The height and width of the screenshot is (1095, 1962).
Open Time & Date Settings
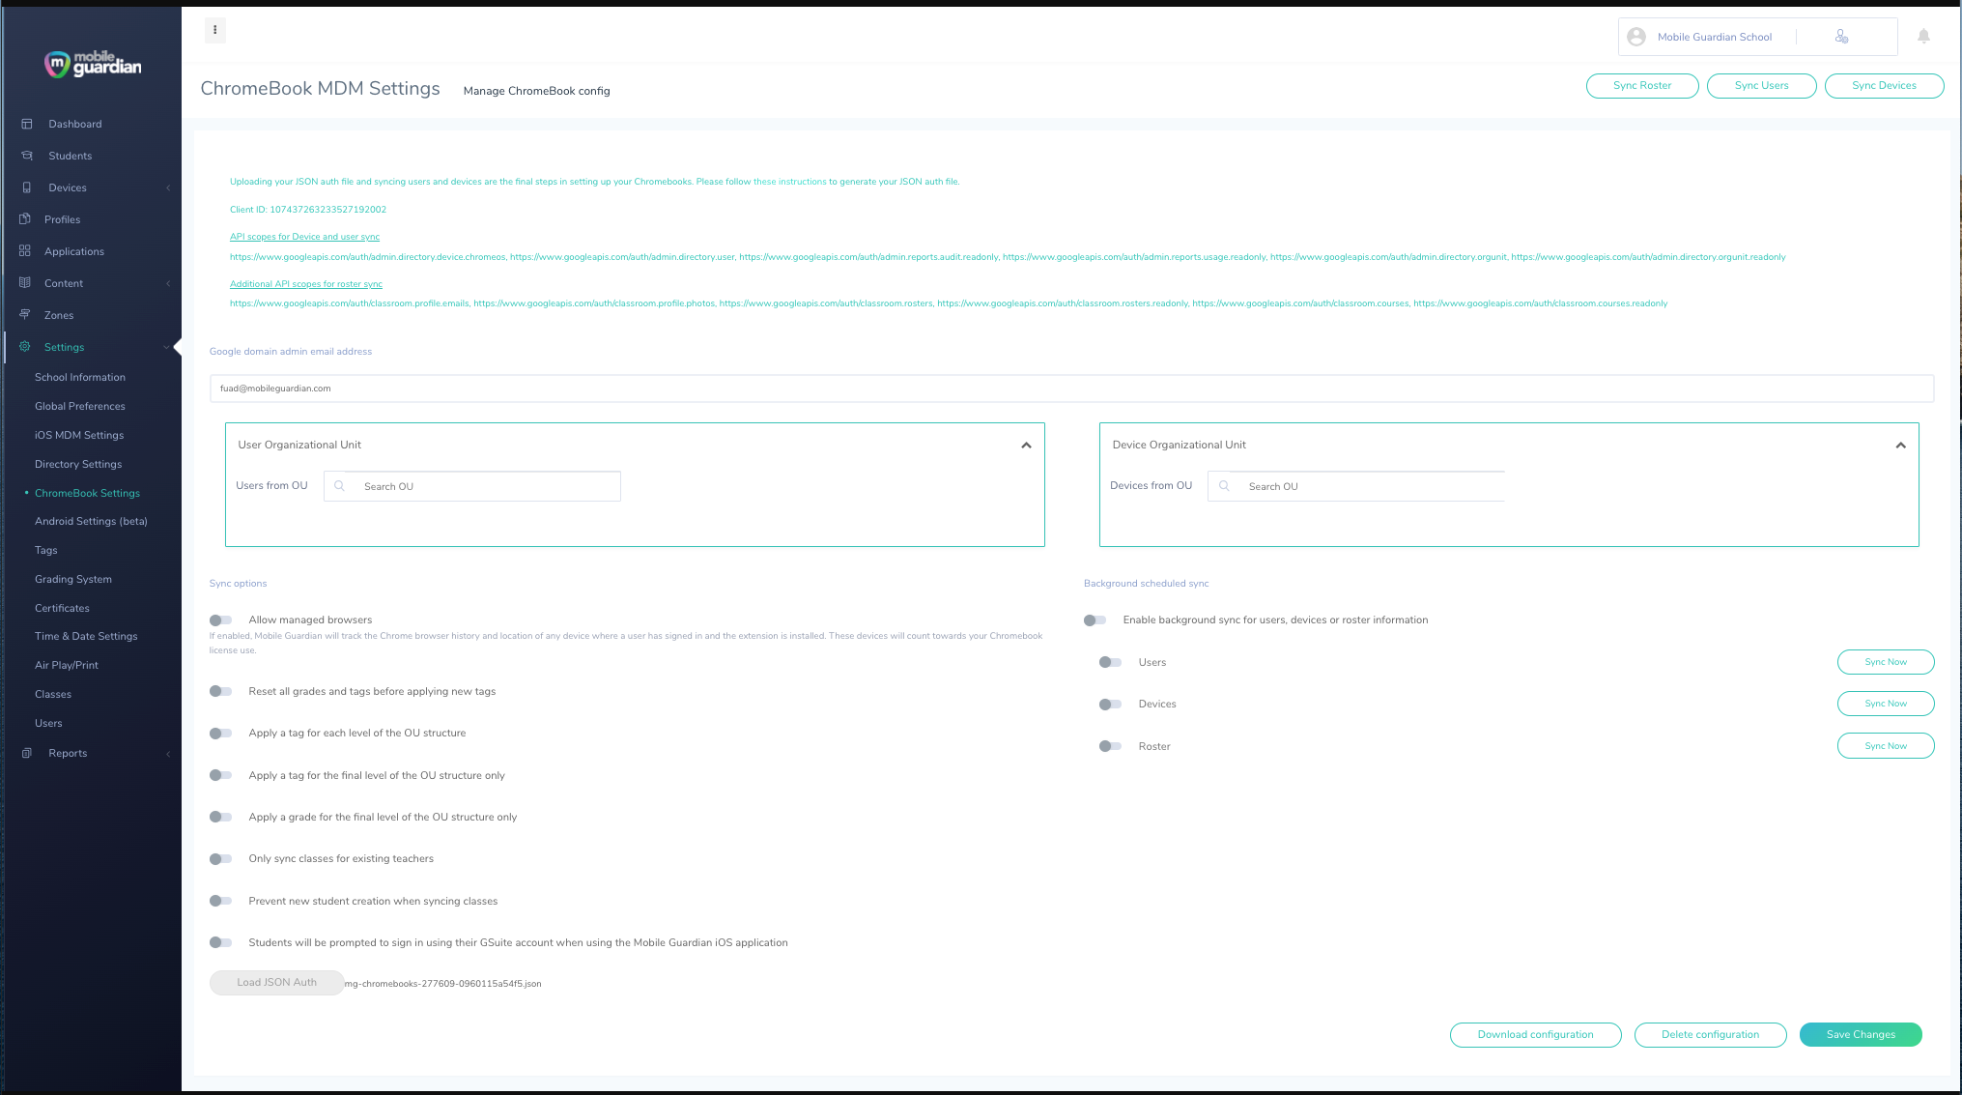coord(86,636)
